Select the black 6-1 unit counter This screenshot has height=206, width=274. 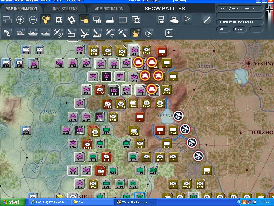[114, 91]
